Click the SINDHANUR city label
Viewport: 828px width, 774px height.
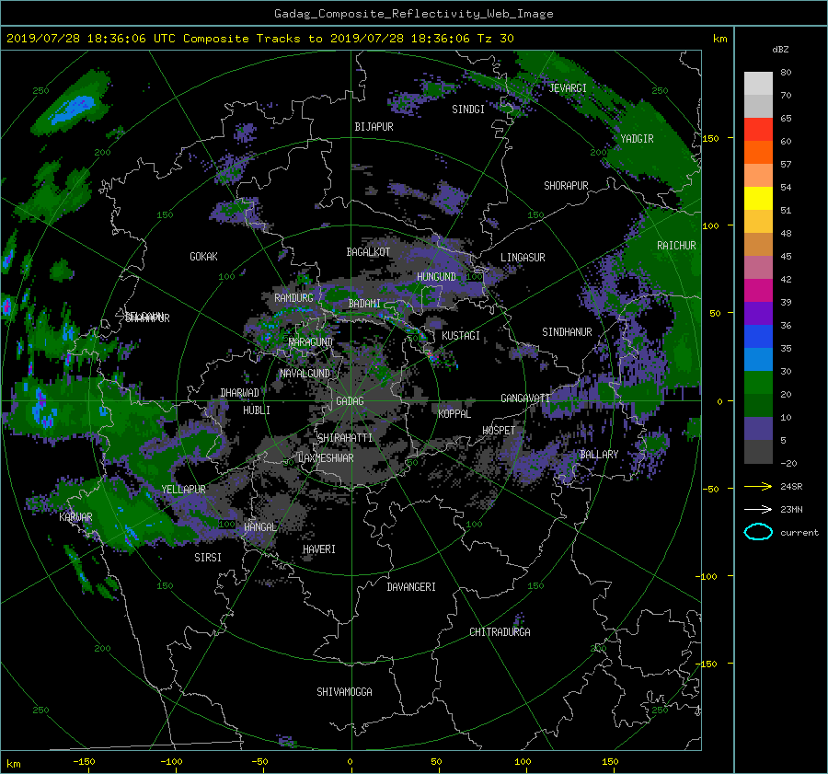[x=567, y=332]
